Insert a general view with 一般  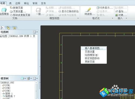[40, 12]
